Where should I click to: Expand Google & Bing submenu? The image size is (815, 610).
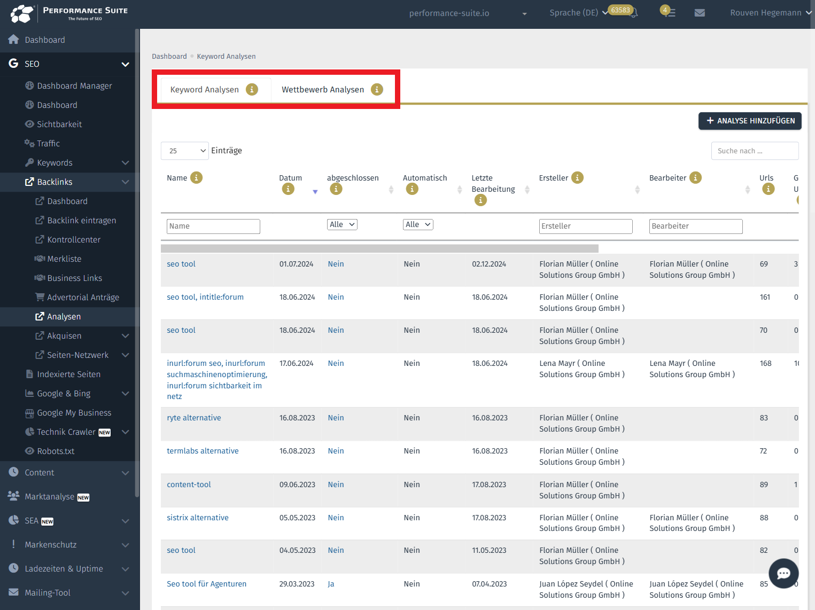[x=125, y=394]
